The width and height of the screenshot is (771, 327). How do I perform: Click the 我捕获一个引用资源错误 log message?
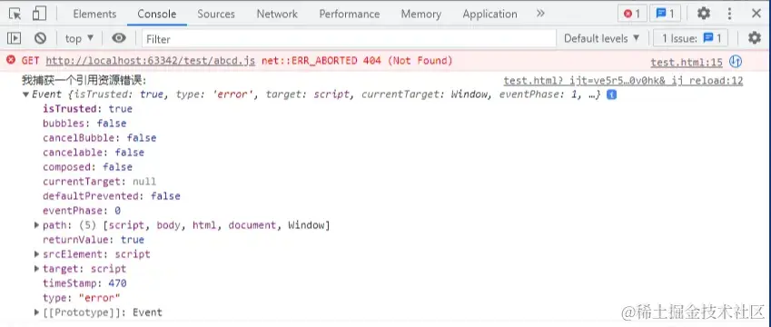84,81
